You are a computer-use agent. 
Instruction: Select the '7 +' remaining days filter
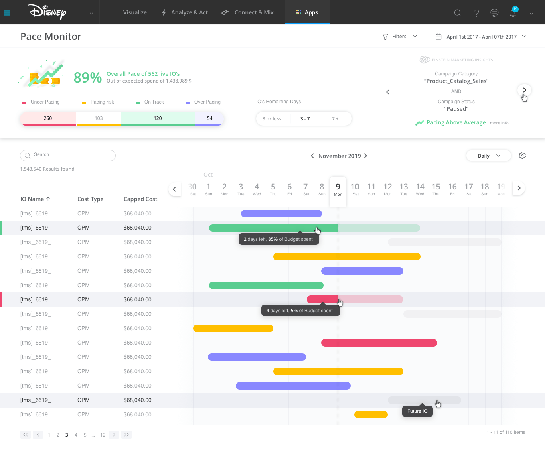click(x=335, y=119)
